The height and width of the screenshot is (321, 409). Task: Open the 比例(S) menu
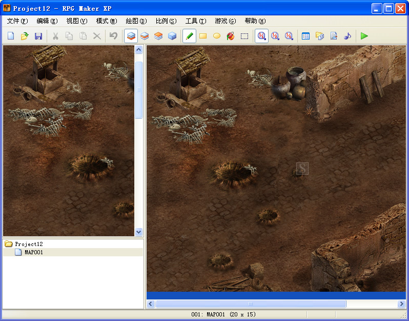pos(166,21)
